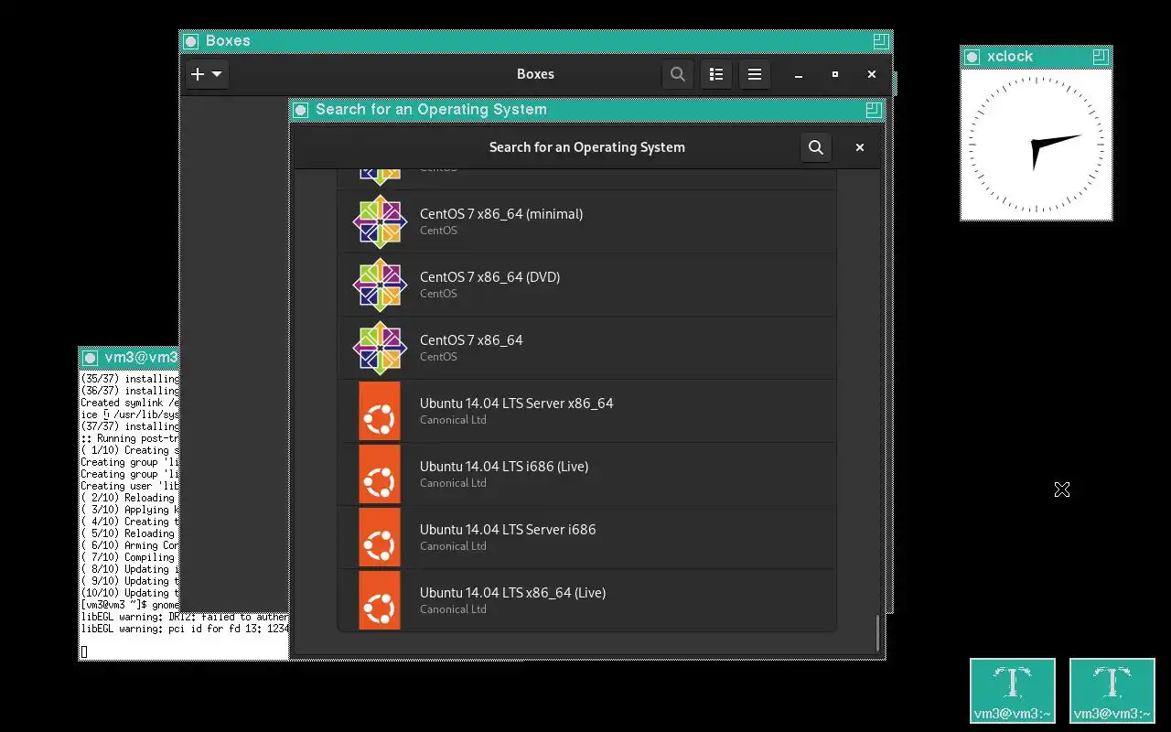1171x732 pixels.
Task: Choose "CentOS 7 x86_64 (minimal)" text
Action: [x=501, y=214]
